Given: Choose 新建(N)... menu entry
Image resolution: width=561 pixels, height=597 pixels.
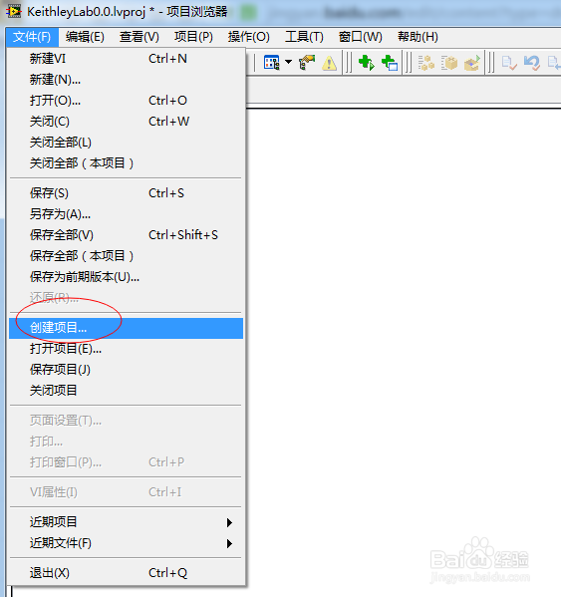Looking at the screenshot, I should 126,80.
